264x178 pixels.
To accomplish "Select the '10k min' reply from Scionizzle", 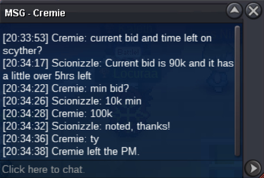I will click(x=72, y=101).
